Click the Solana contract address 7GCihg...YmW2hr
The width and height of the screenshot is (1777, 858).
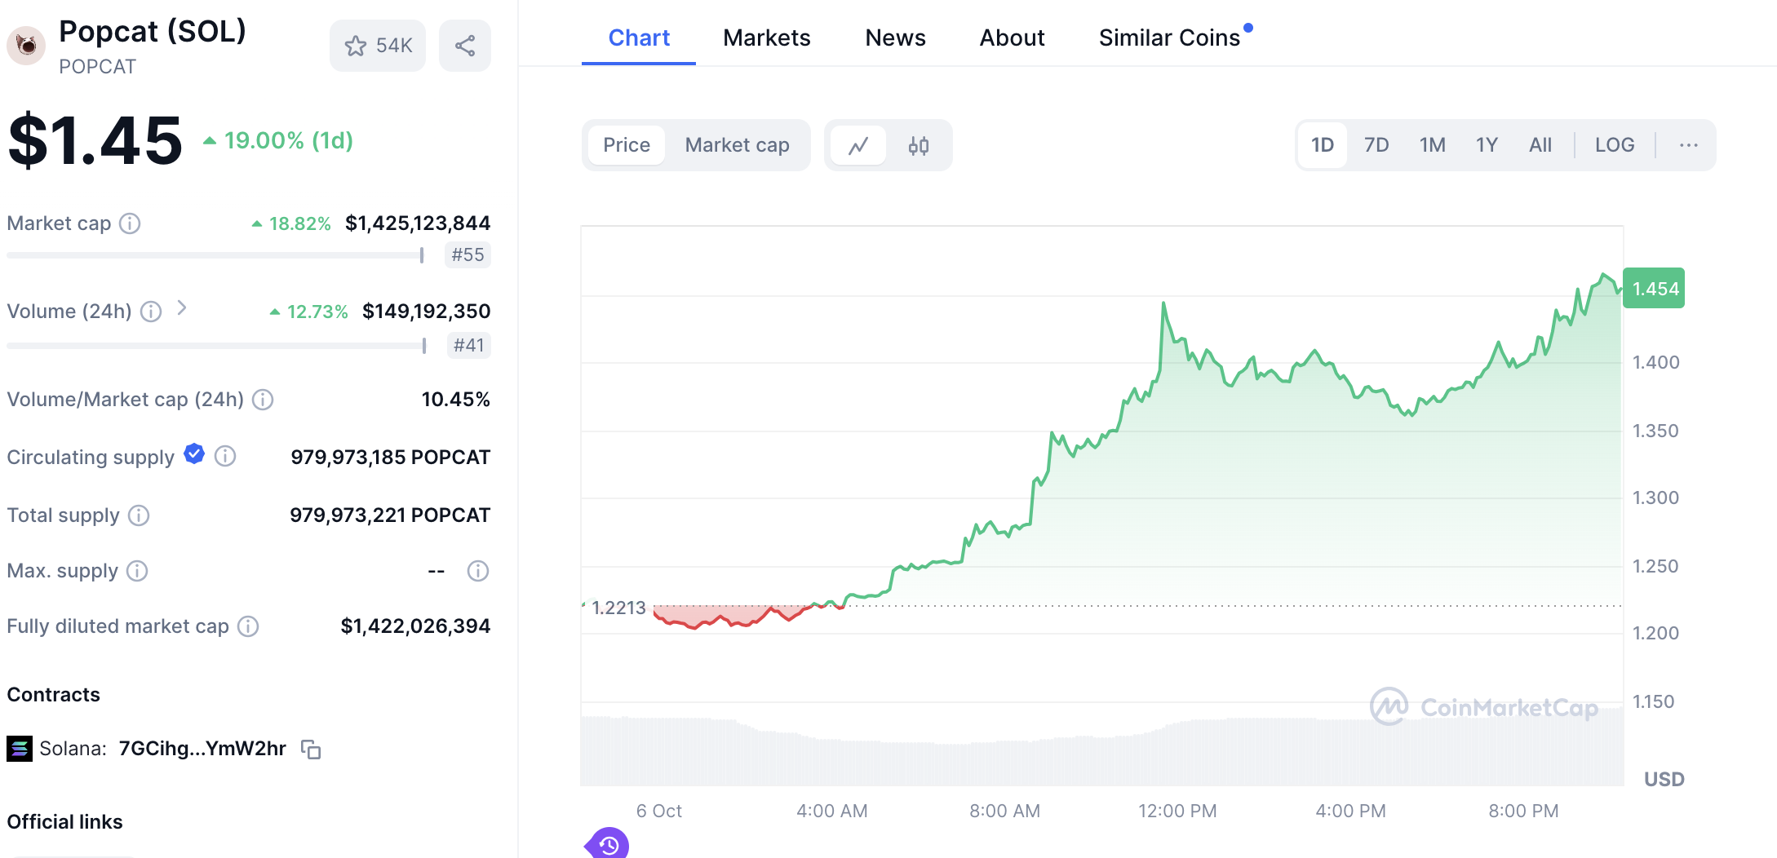pyautogui.click(x=202, y=749)
